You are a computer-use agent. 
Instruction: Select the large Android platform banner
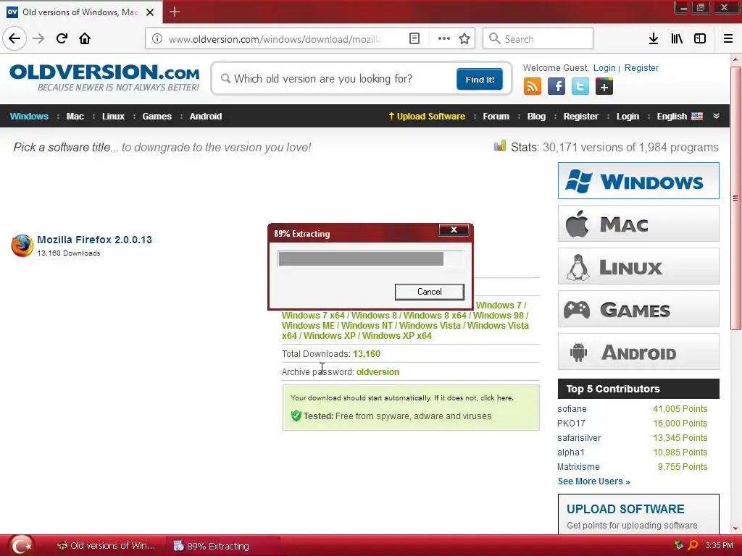point(638,352)
